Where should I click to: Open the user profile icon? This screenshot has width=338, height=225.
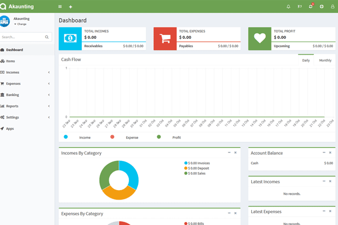pos(332,7)
